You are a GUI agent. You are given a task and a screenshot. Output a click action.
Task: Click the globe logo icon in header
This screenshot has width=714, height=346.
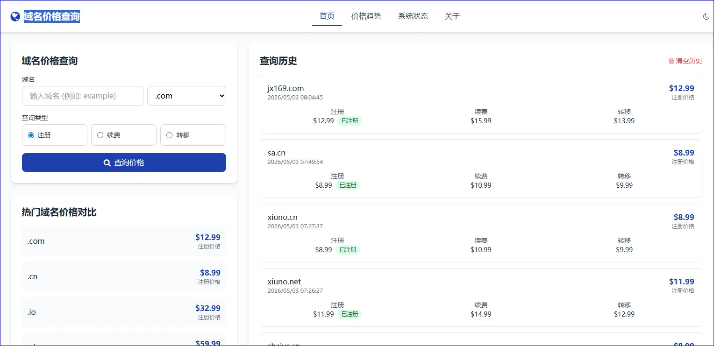tap(15, 17)
